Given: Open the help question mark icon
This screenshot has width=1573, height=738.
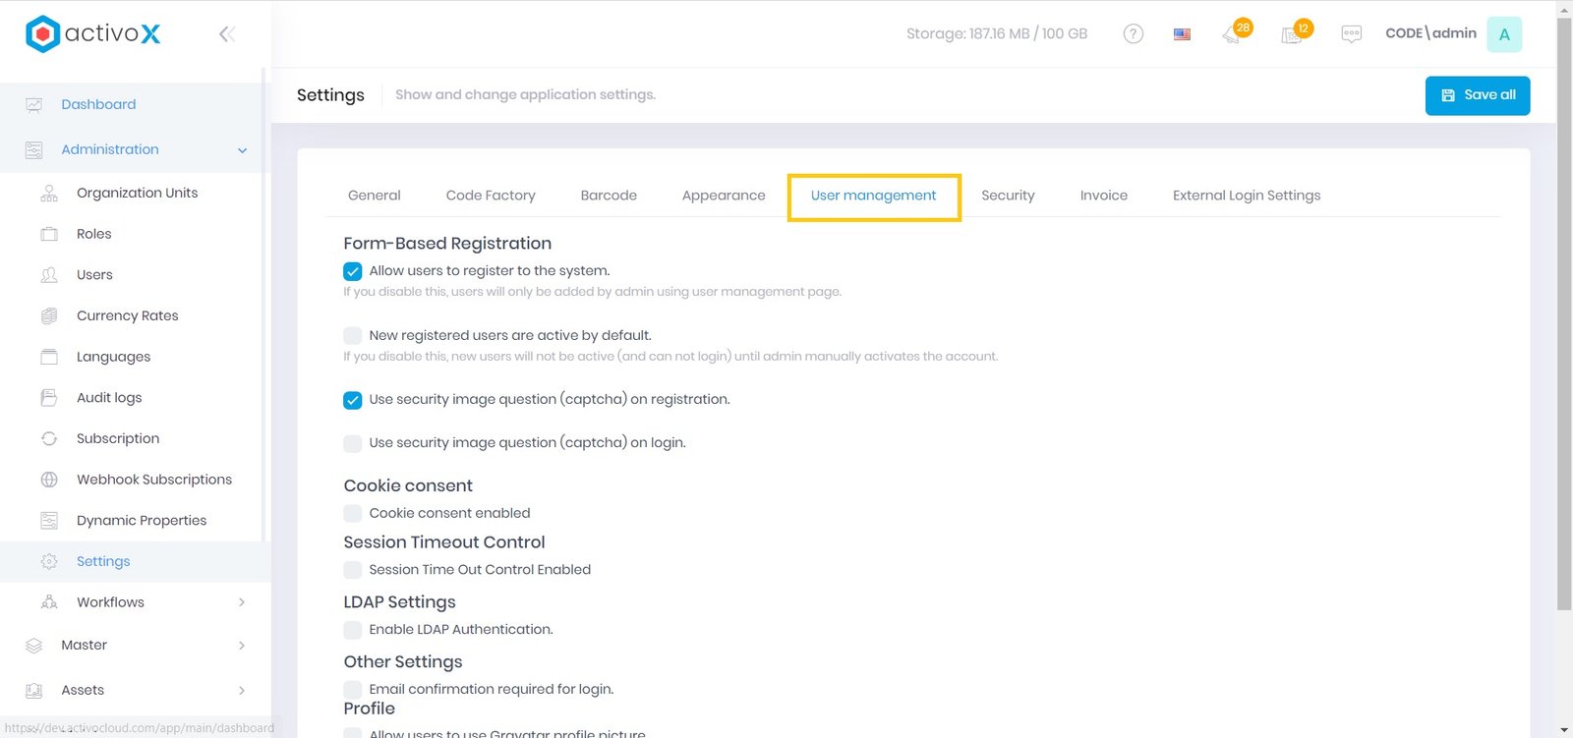Looking at the screenshot, I should [1133, 34].
